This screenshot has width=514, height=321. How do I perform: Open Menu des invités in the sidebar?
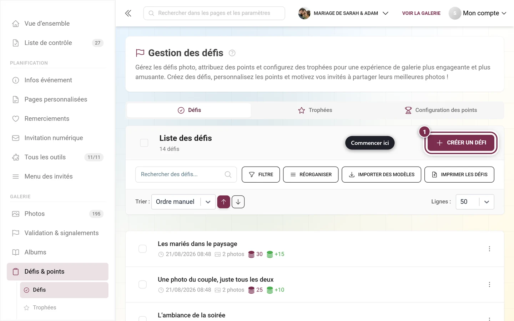(57, 177)
